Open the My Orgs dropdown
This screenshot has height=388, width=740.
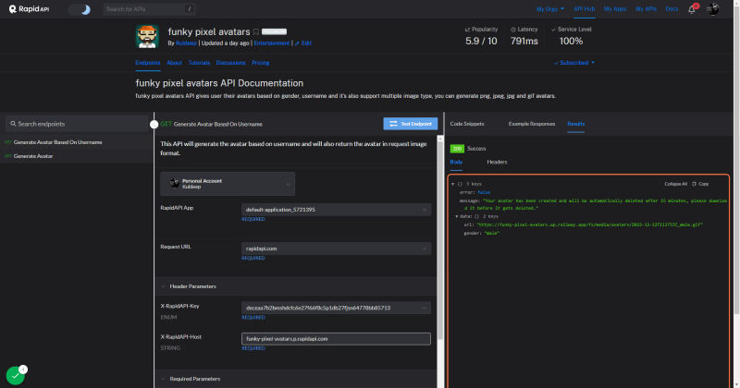[549, 9]
